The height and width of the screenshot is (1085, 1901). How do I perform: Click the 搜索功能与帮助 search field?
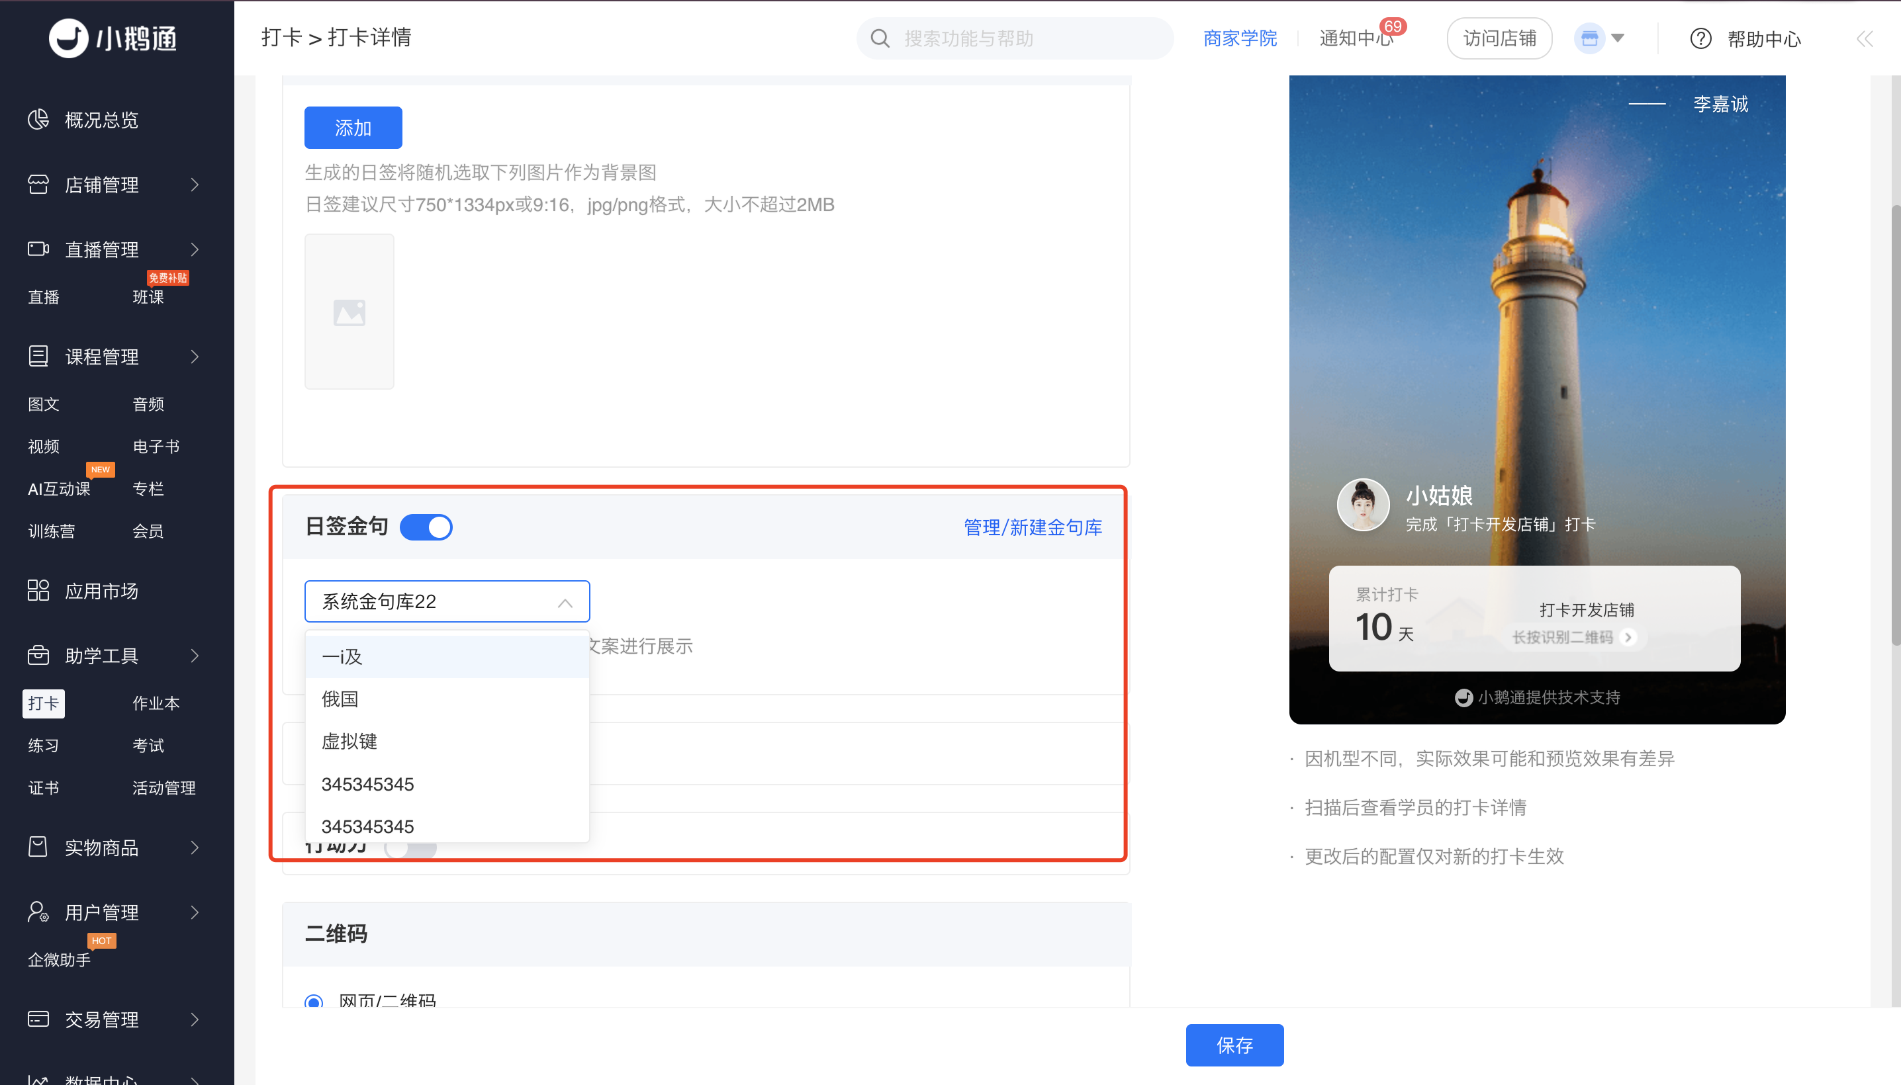tap(1015, 38)
